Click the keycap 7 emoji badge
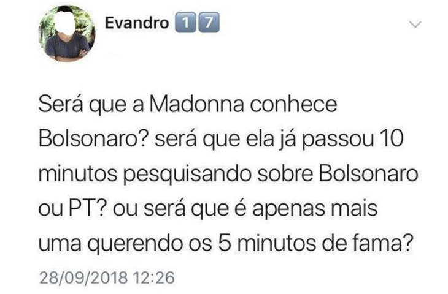 (x=209, y=23)
